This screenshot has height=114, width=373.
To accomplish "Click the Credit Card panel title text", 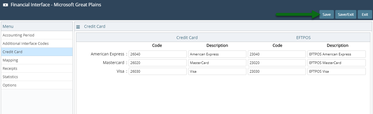I will [x=95, y=26].
